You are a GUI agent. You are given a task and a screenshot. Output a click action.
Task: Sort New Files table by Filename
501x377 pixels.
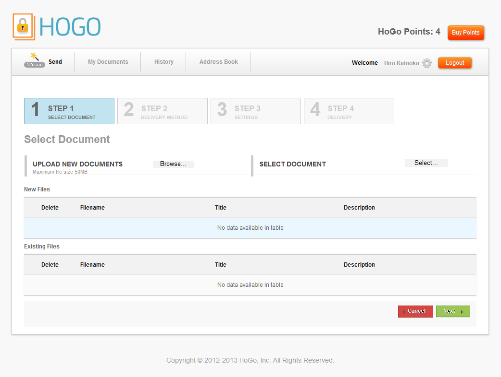(x=92, y=208)
